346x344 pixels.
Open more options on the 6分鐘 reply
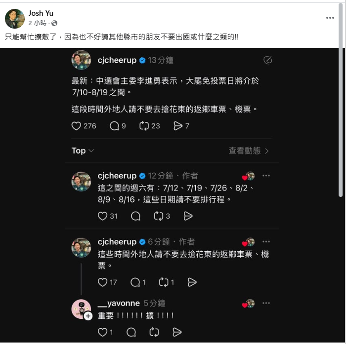[x=266, y=241]
